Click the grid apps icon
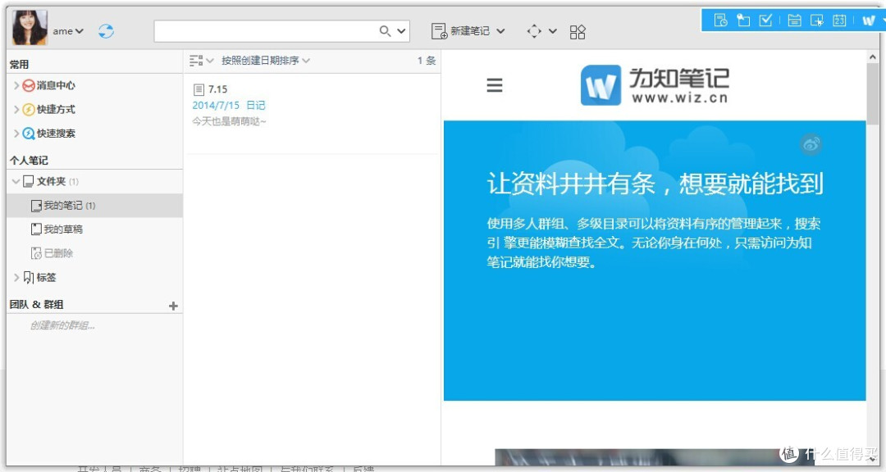The image size is (886, 472). click(x=578, y=32)
